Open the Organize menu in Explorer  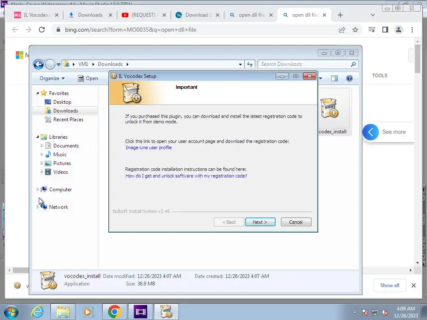[x=52, y=78]
